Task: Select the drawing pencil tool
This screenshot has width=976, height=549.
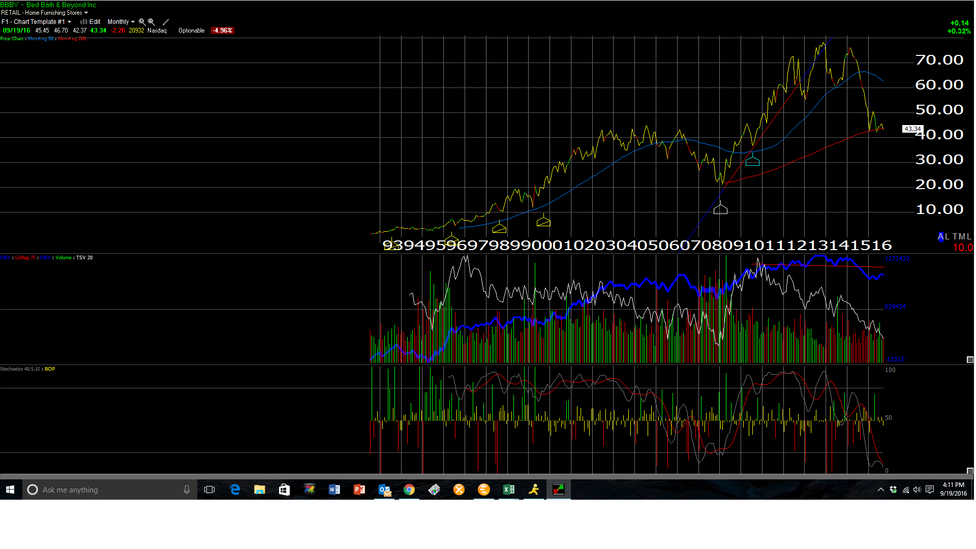Action: [165, 21]
